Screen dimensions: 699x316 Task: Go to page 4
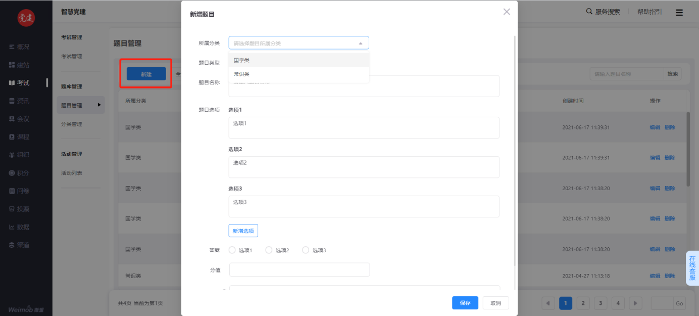pyautogui.click(x=618, y=303)
